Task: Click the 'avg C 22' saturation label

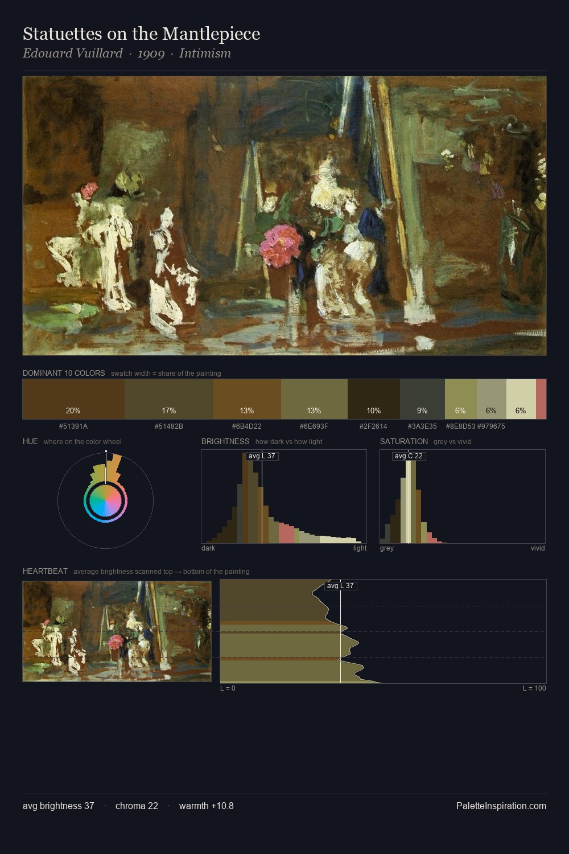Action: (409, 456)
